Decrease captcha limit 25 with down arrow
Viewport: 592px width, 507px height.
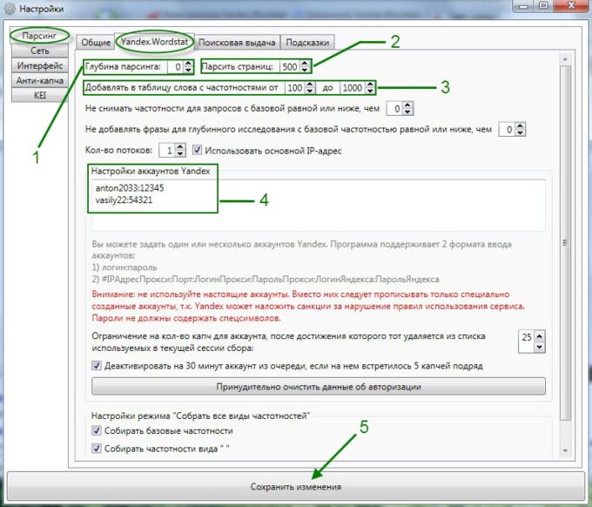pos(540,348)
